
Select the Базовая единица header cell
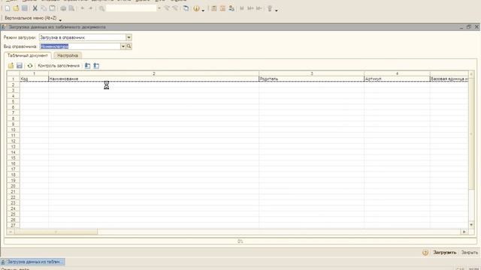click(x=449, y=79)
